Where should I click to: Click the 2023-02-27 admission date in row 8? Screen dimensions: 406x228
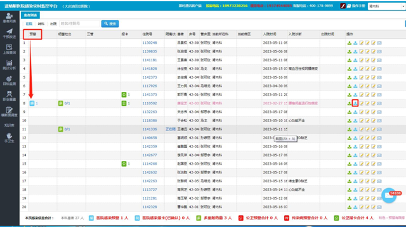tap(275, 103)
